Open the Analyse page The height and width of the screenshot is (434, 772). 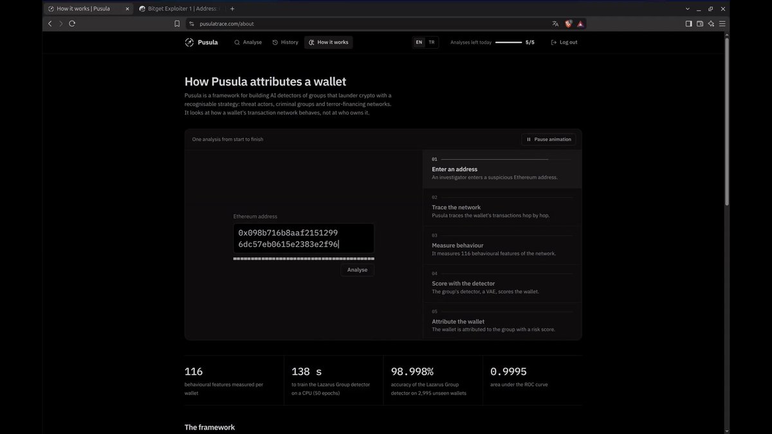click(248, 42)
